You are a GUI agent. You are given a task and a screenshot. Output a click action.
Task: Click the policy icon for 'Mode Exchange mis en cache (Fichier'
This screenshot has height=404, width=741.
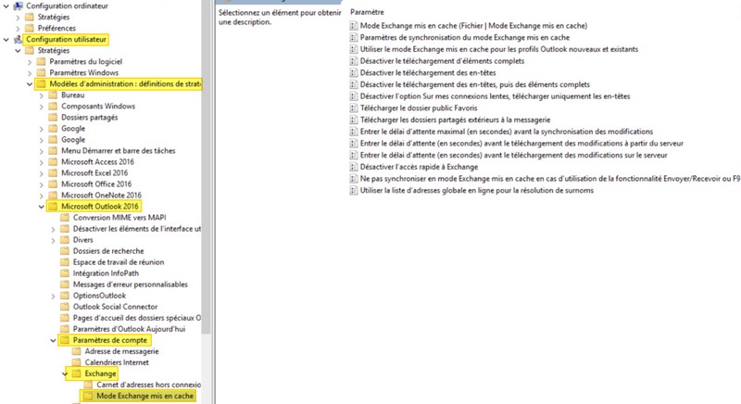coord(353,26)
